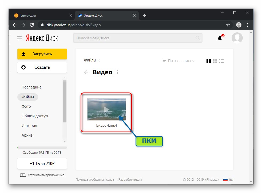Click the Яндекс Диск logo
Image resolution: width=262 pixels, height=193 pixels.
point(42,38)
